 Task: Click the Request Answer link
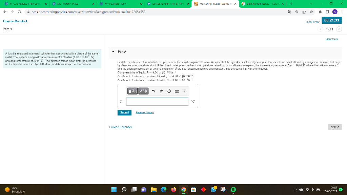click(x=145, y=112)
